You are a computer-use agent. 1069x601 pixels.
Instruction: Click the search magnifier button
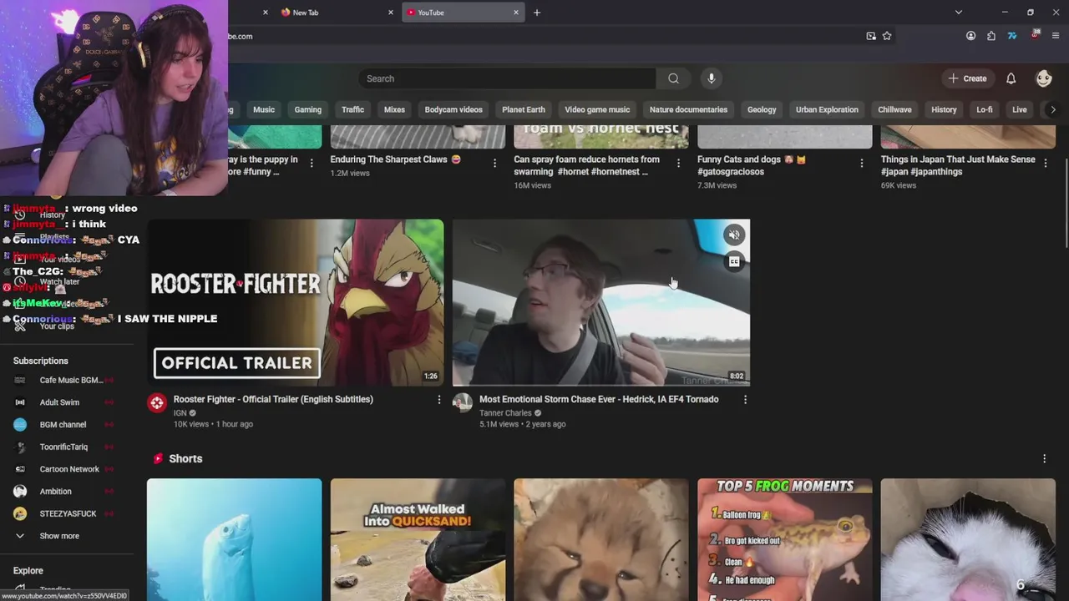(x=673, y=78)
